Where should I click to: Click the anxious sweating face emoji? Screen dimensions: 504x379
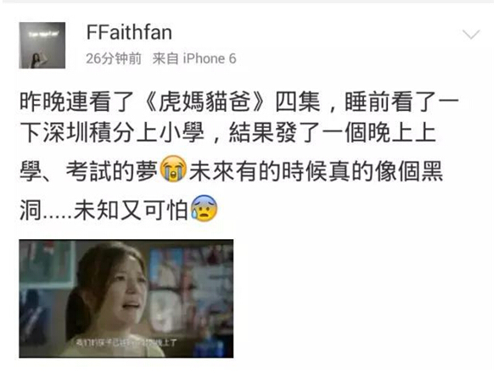[x=204, y=208]
